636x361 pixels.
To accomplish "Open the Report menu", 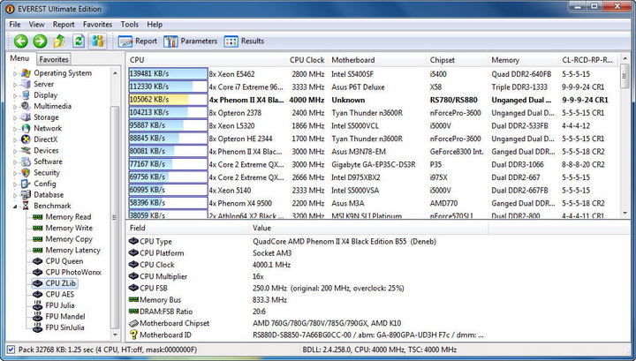I will (64, 25).
